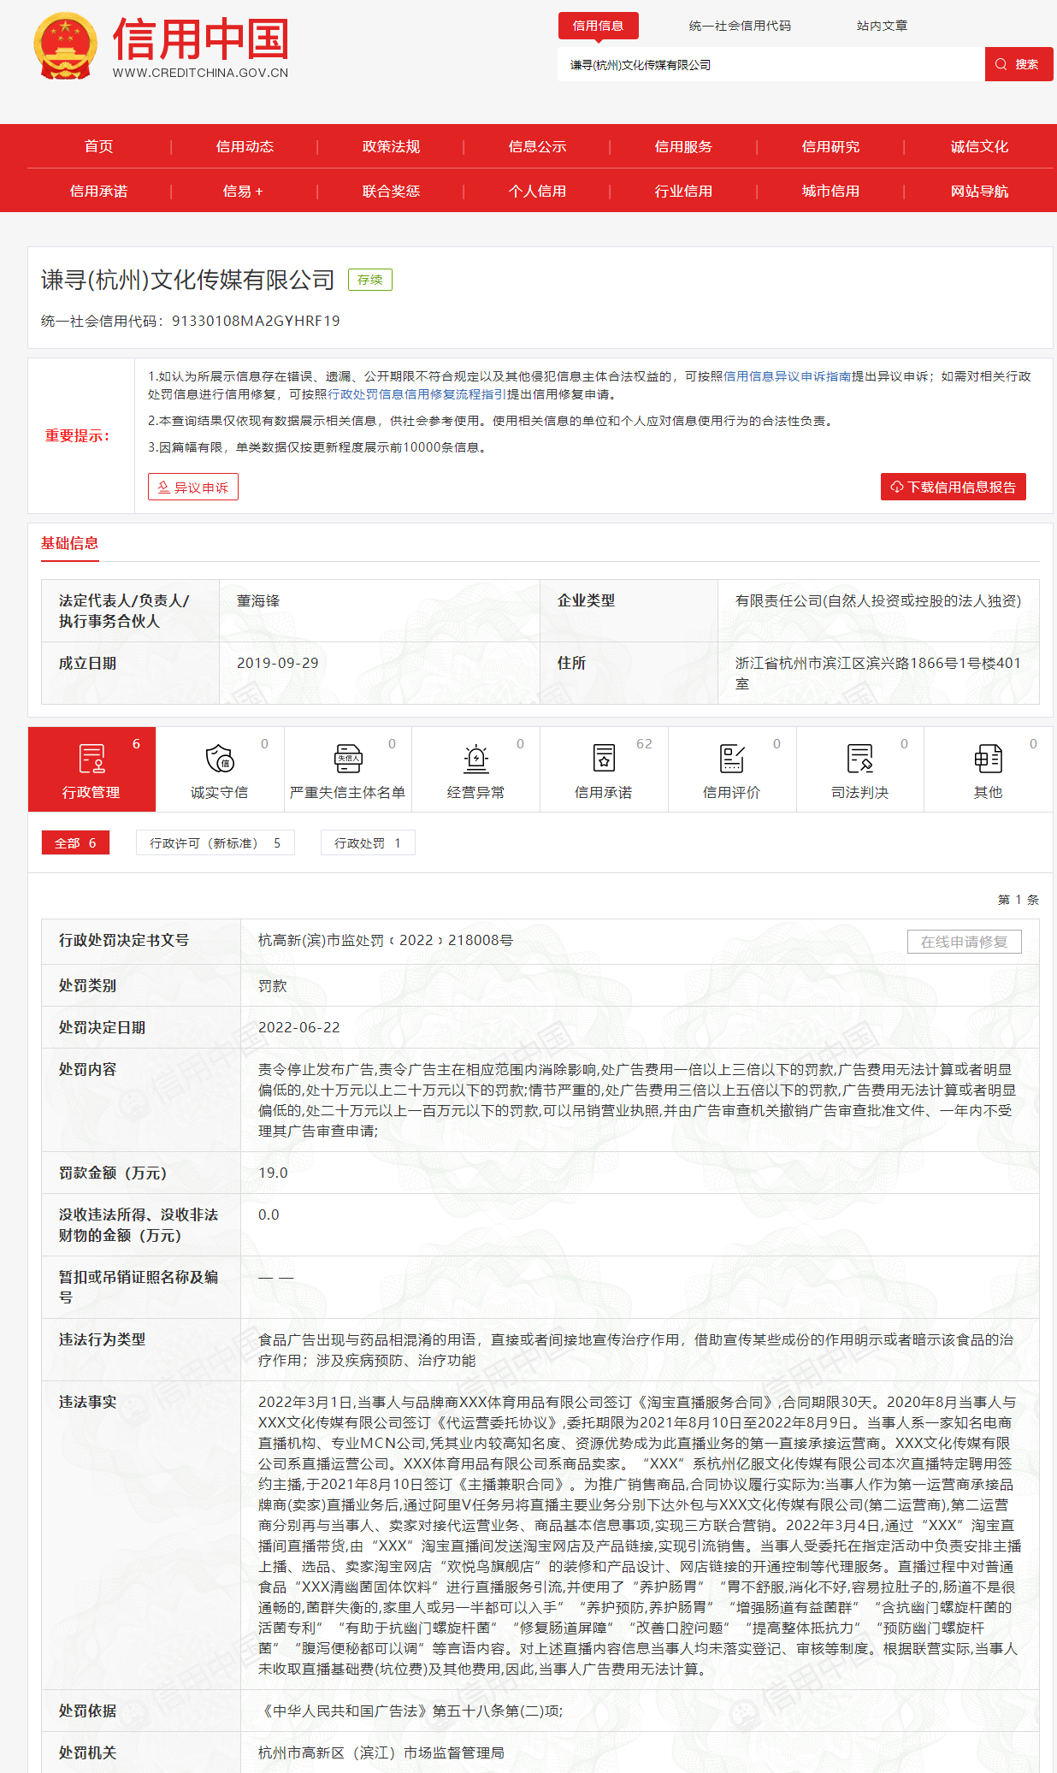
Task: Open the 联合奖惩 navigation item
Action: (x=392, y=191)
